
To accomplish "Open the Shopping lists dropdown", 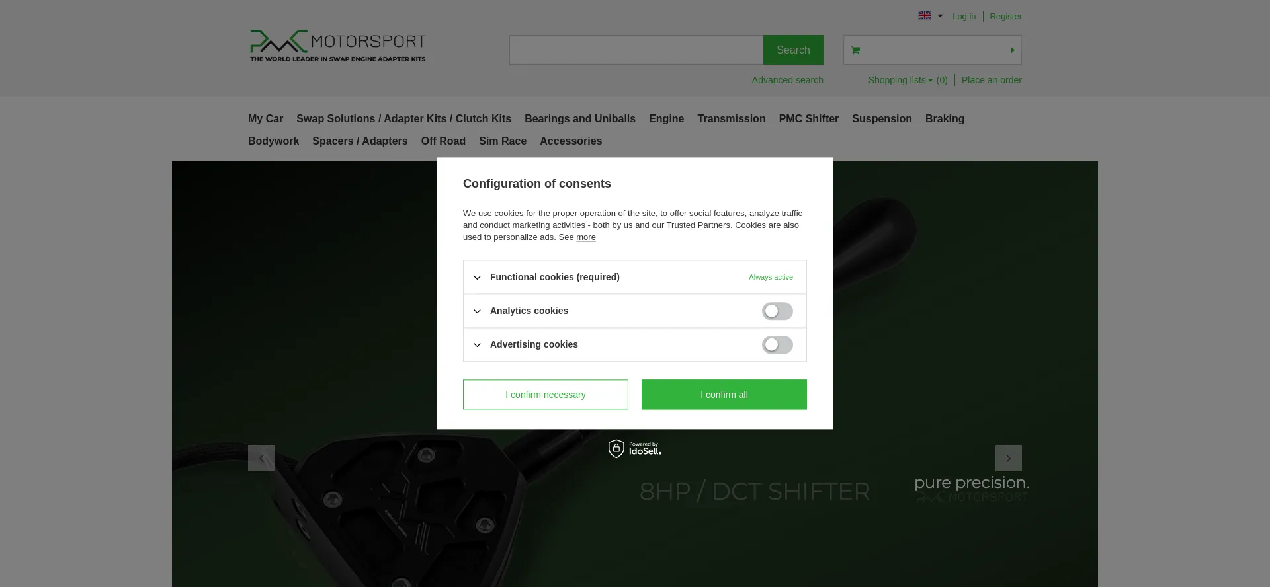I will point(900,80).
